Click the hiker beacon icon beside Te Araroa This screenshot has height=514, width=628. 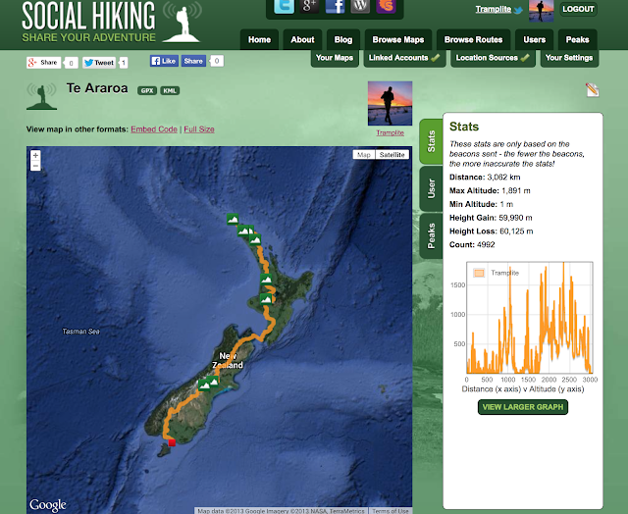pyautogui.click(x=41, y=96)
